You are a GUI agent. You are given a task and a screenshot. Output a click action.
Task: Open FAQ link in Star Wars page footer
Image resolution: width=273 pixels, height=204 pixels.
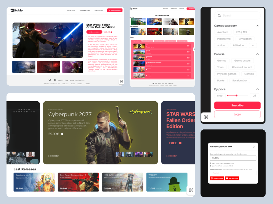tap(66, 80)
